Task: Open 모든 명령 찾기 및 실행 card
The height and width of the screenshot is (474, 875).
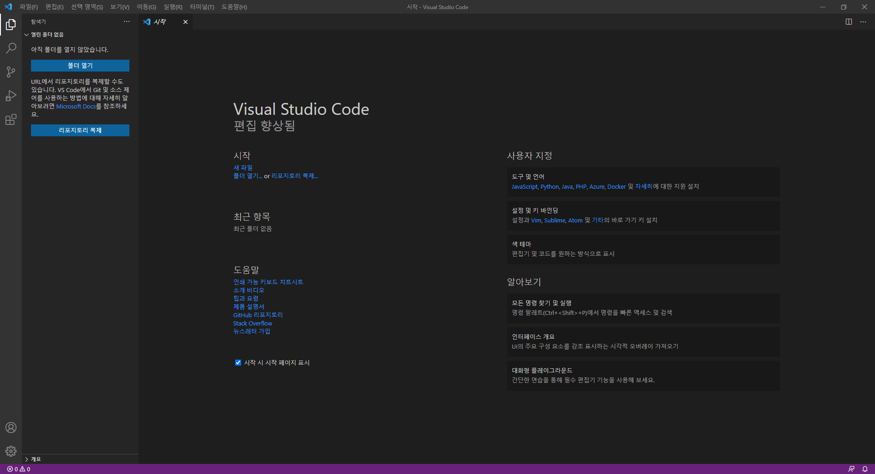Action: [643, 308]
